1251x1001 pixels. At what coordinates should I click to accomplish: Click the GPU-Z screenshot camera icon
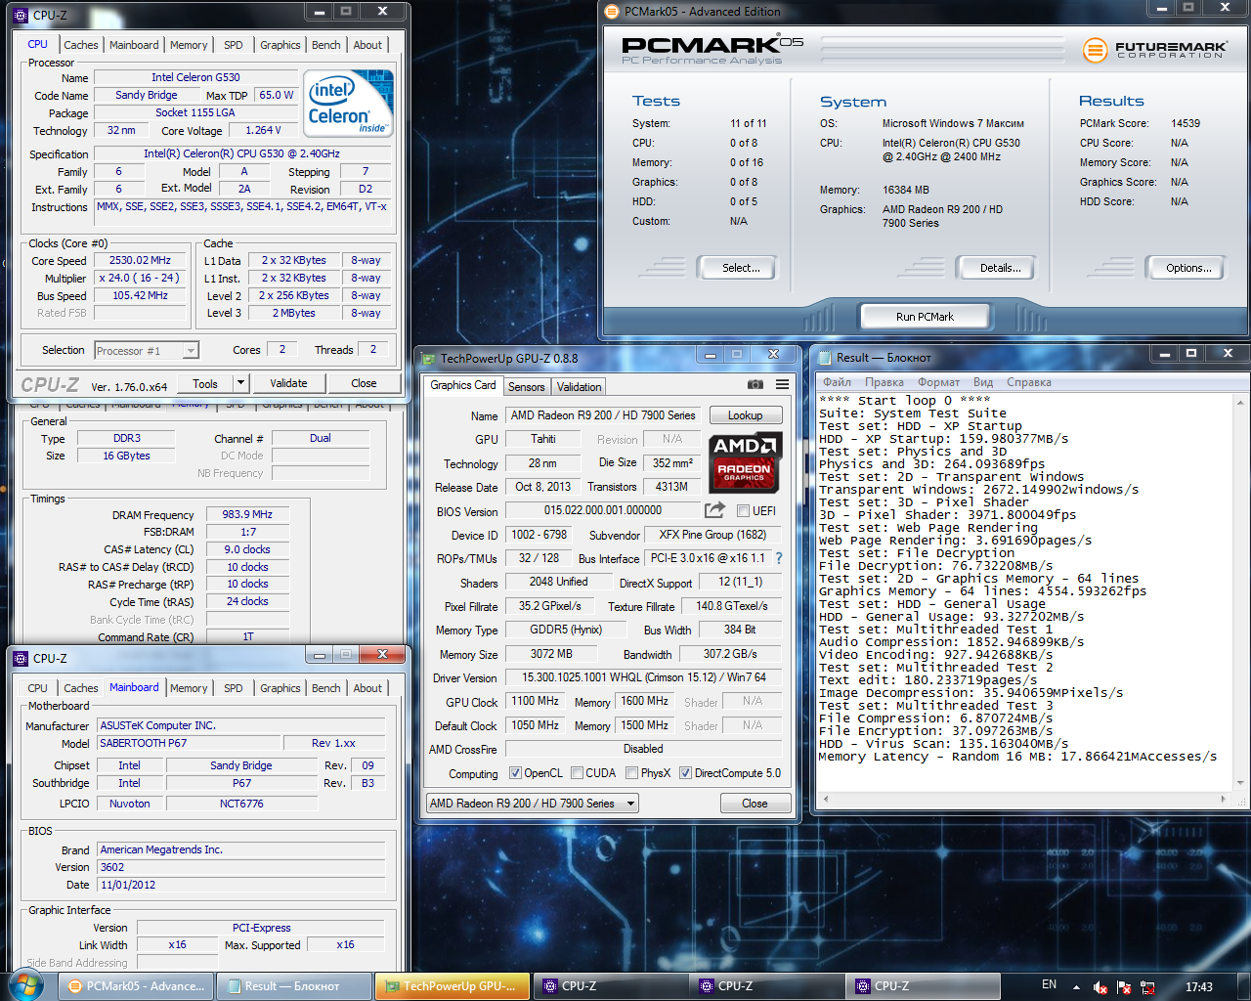pos(755,385)
